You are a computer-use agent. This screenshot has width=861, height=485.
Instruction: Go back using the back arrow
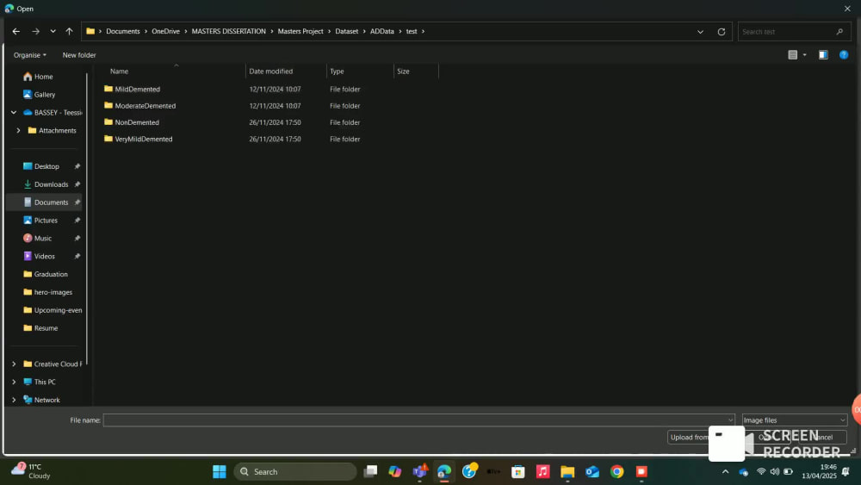pos(15,31)
